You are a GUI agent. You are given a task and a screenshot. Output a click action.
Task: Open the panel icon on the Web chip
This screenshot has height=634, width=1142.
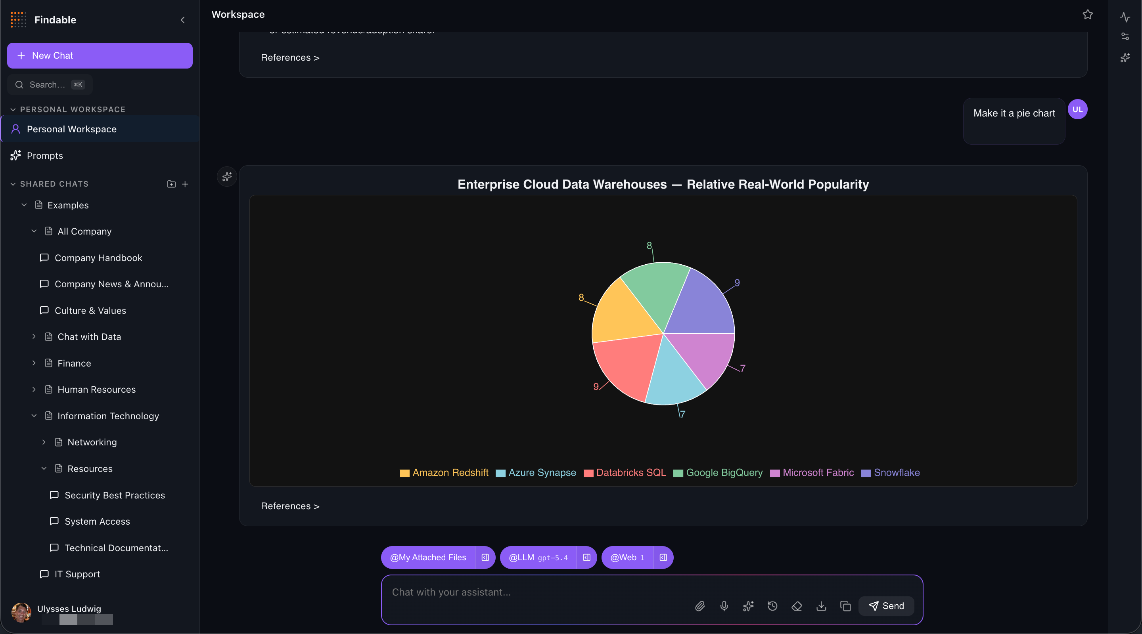tap(663, 558)
